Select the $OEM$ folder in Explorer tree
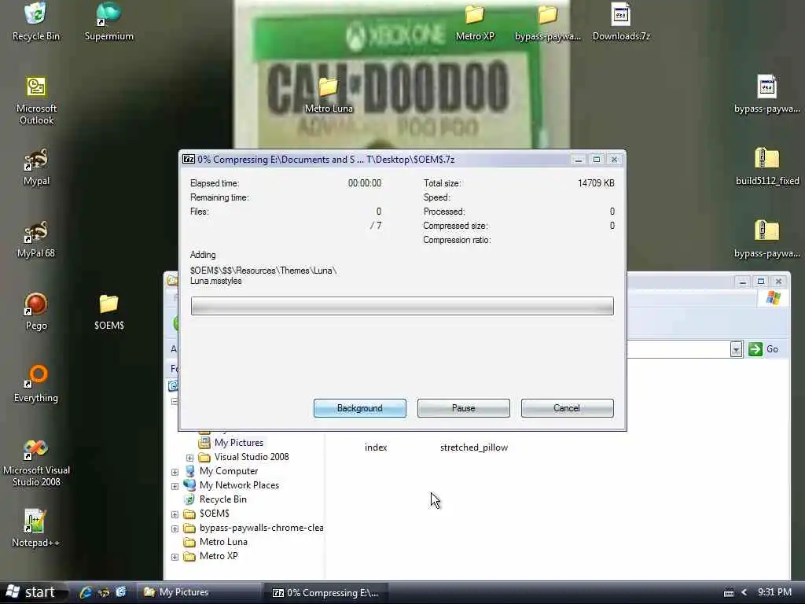 pyautogui.click(x=214, y=514)
